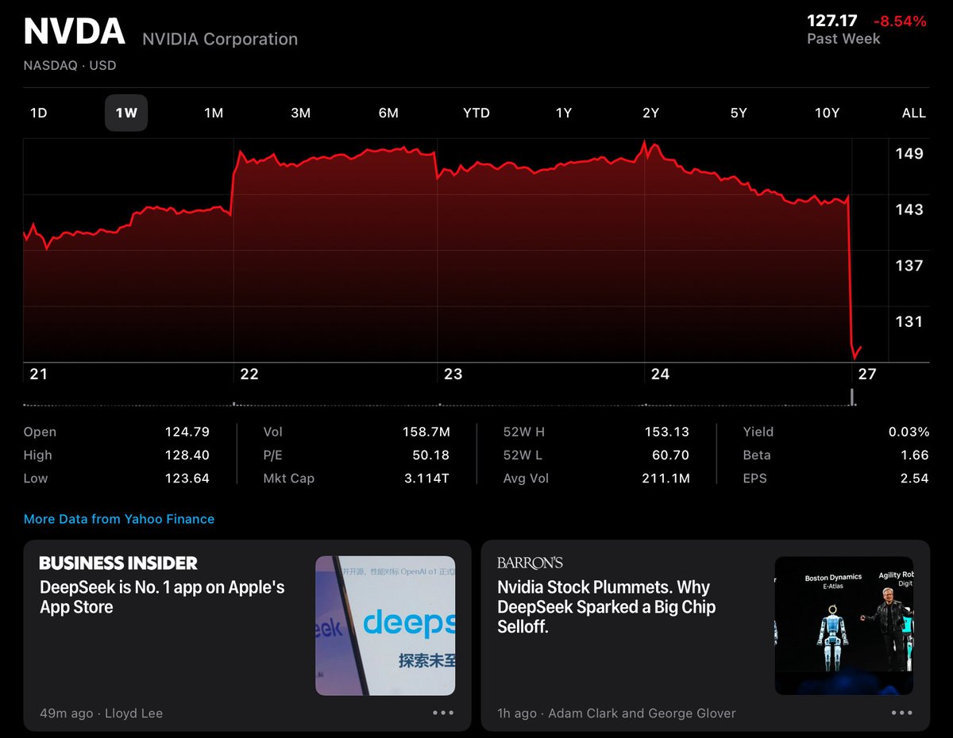Image resolution: width=953 pixels, height=738 pixels.
Task: Click the Yield value 0.03%
Action: coord(909,432)
